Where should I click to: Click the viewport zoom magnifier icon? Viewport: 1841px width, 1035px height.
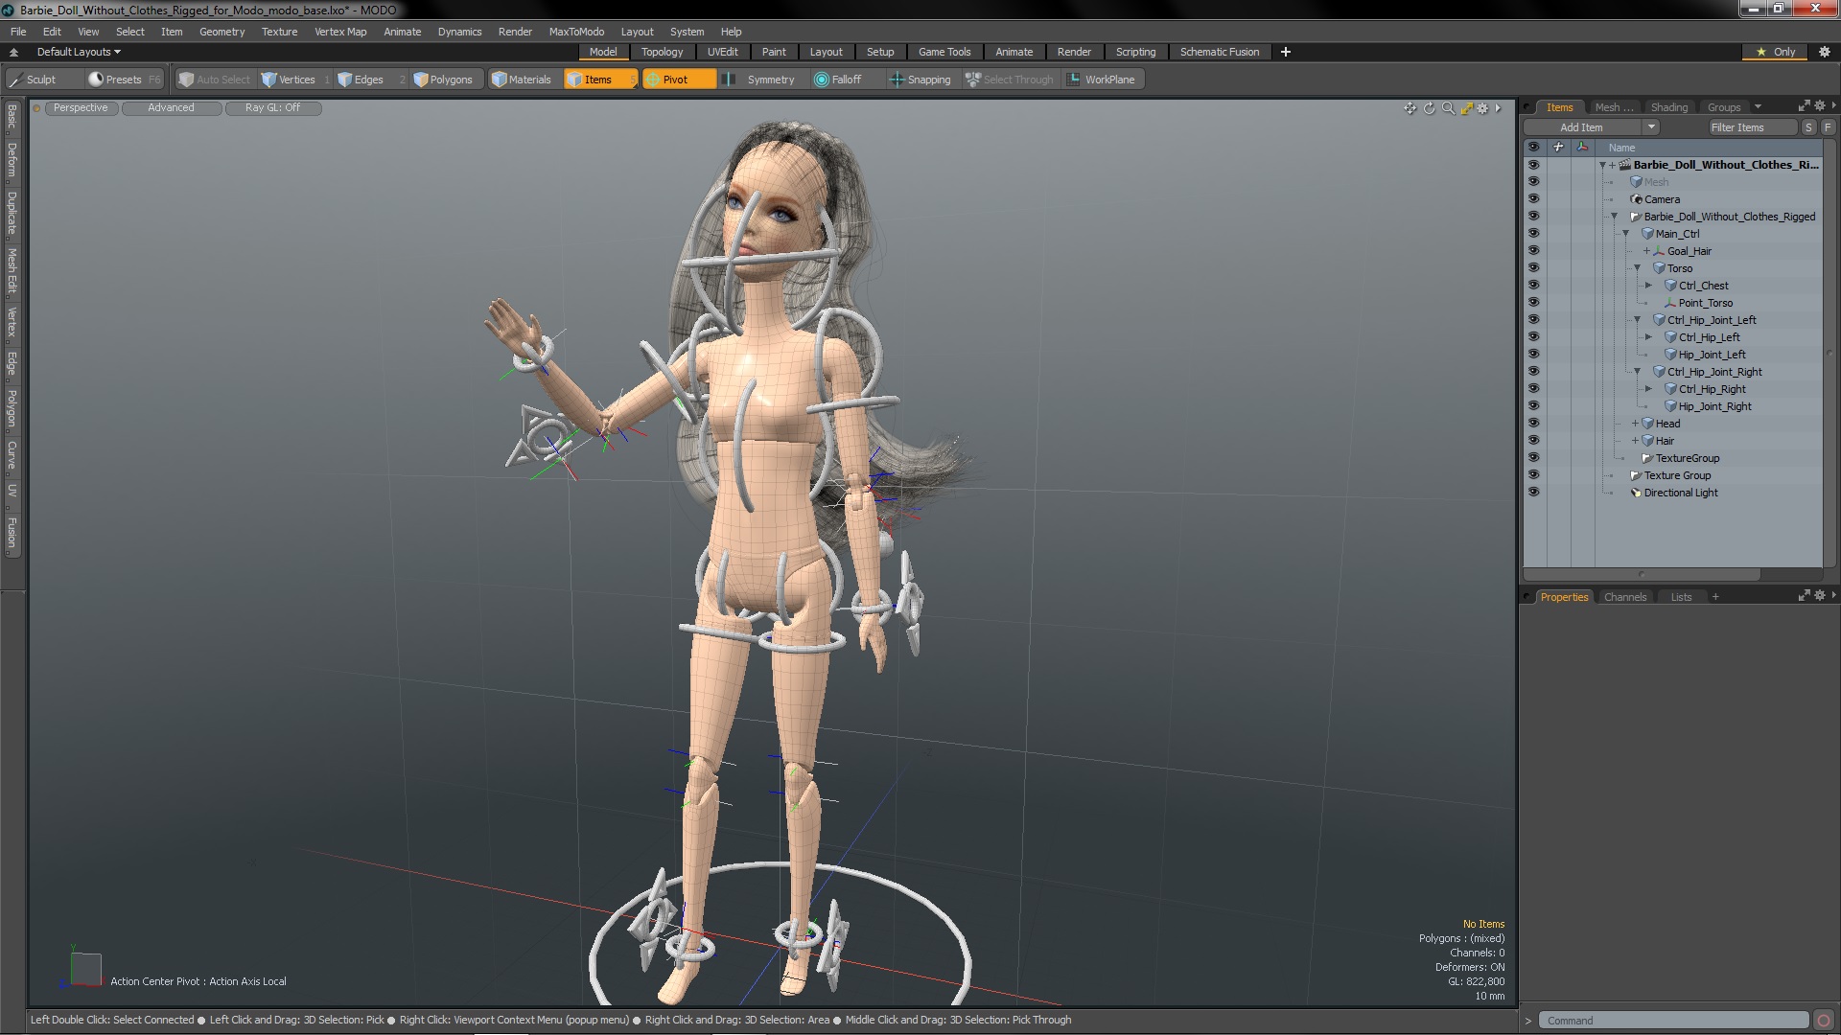pyautogui.click(x=1448, y=108)
